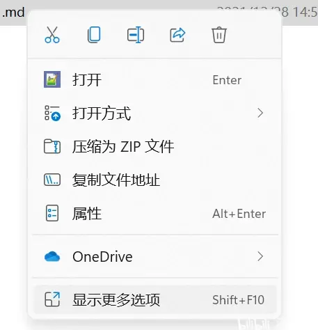Click the app icon beside 打开
The width and height of the screenshot is (318, 330).
click(52, 79)
